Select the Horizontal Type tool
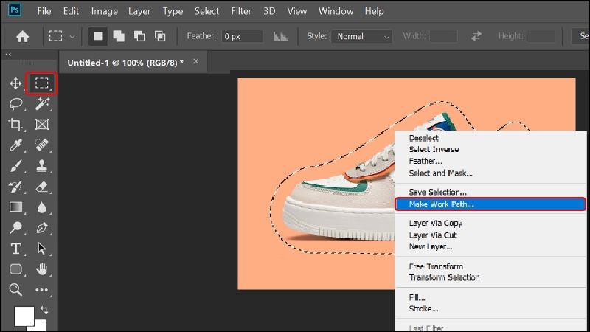This screenshot has height=332, width=590. 15,249
